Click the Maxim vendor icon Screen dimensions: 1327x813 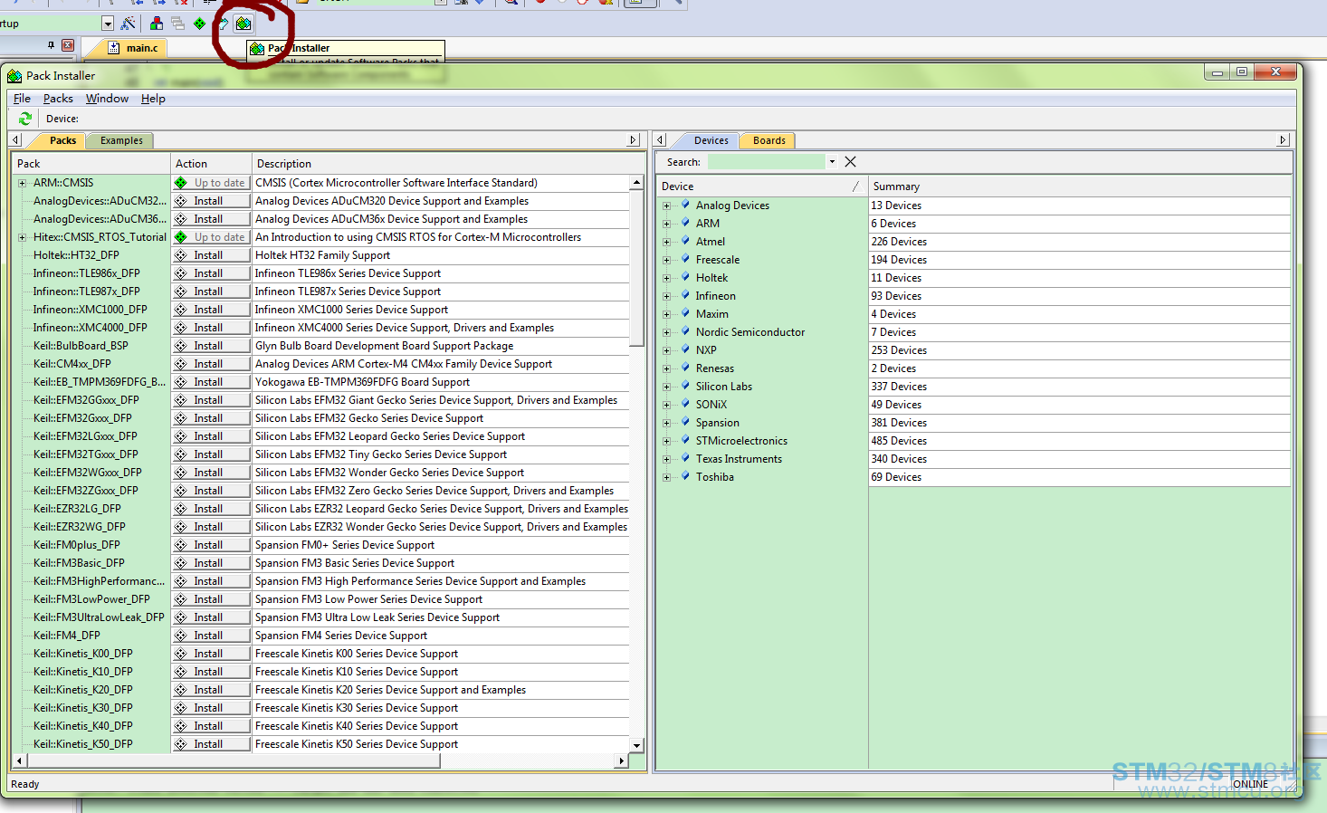[685, 313]
